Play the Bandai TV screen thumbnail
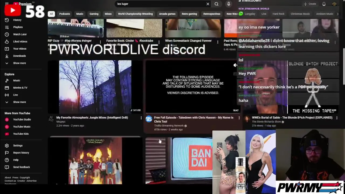 [x=179, y=161]
